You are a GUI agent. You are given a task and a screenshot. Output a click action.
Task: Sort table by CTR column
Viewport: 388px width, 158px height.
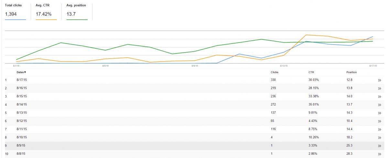click(311, 72)
